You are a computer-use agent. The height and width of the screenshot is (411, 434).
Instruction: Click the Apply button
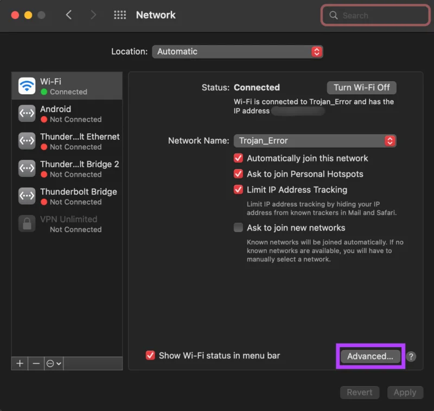[x=405, y=392]
